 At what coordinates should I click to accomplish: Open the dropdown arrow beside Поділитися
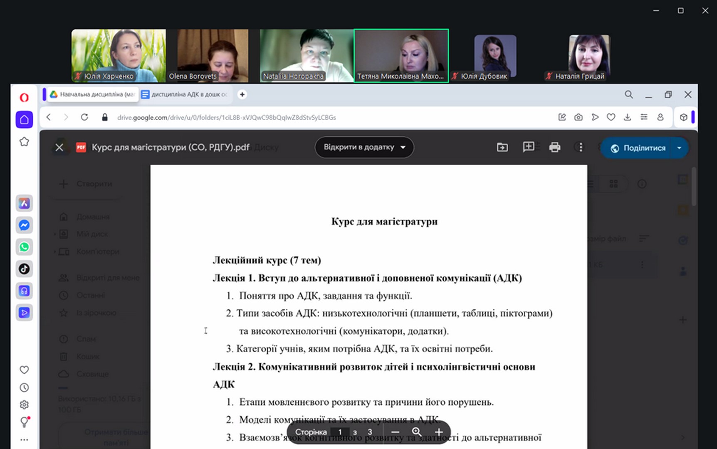click(x=679, y=148)
